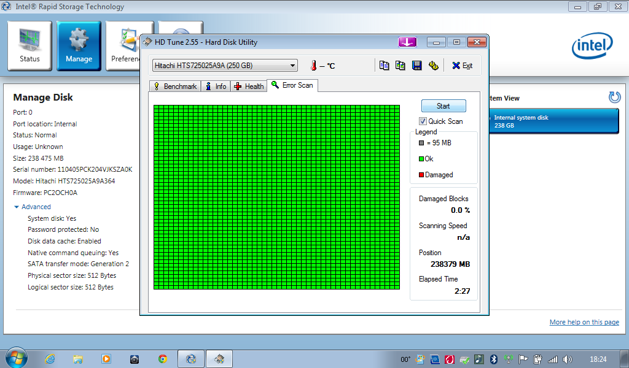Click the Bluetooth tray icon
The image size is (629, 368).
pos(494,359)
